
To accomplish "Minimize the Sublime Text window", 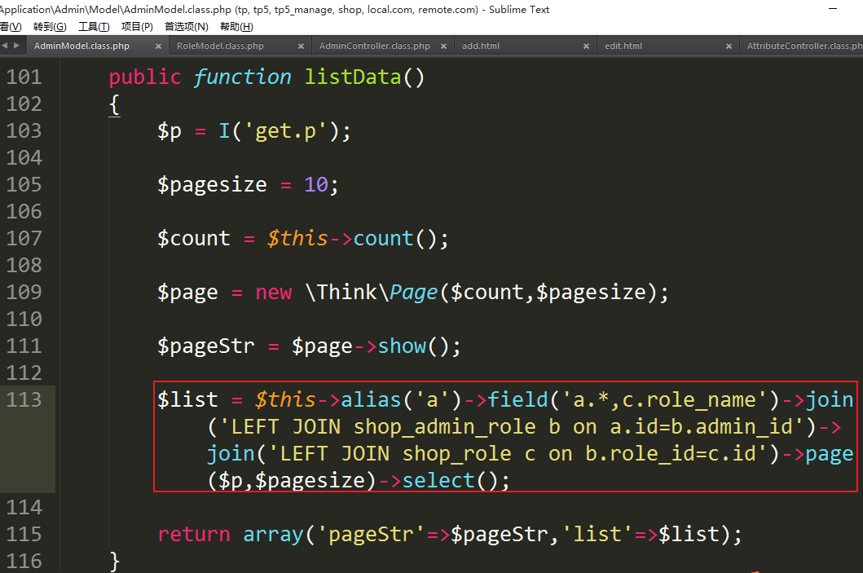I will point(832,9).
